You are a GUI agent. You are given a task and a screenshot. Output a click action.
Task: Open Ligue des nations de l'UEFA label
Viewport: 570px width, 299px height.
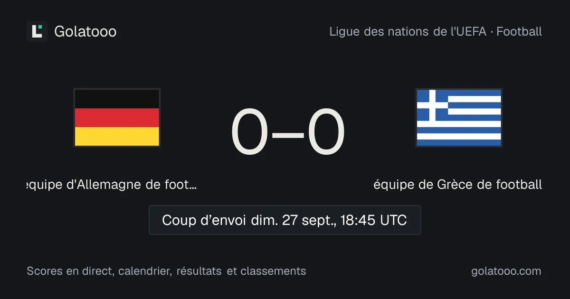pos(408,32)
